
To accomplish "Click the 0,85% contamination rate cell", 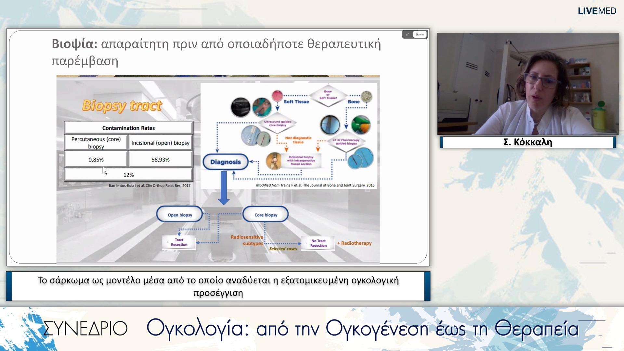I will [x=96, y=160].
